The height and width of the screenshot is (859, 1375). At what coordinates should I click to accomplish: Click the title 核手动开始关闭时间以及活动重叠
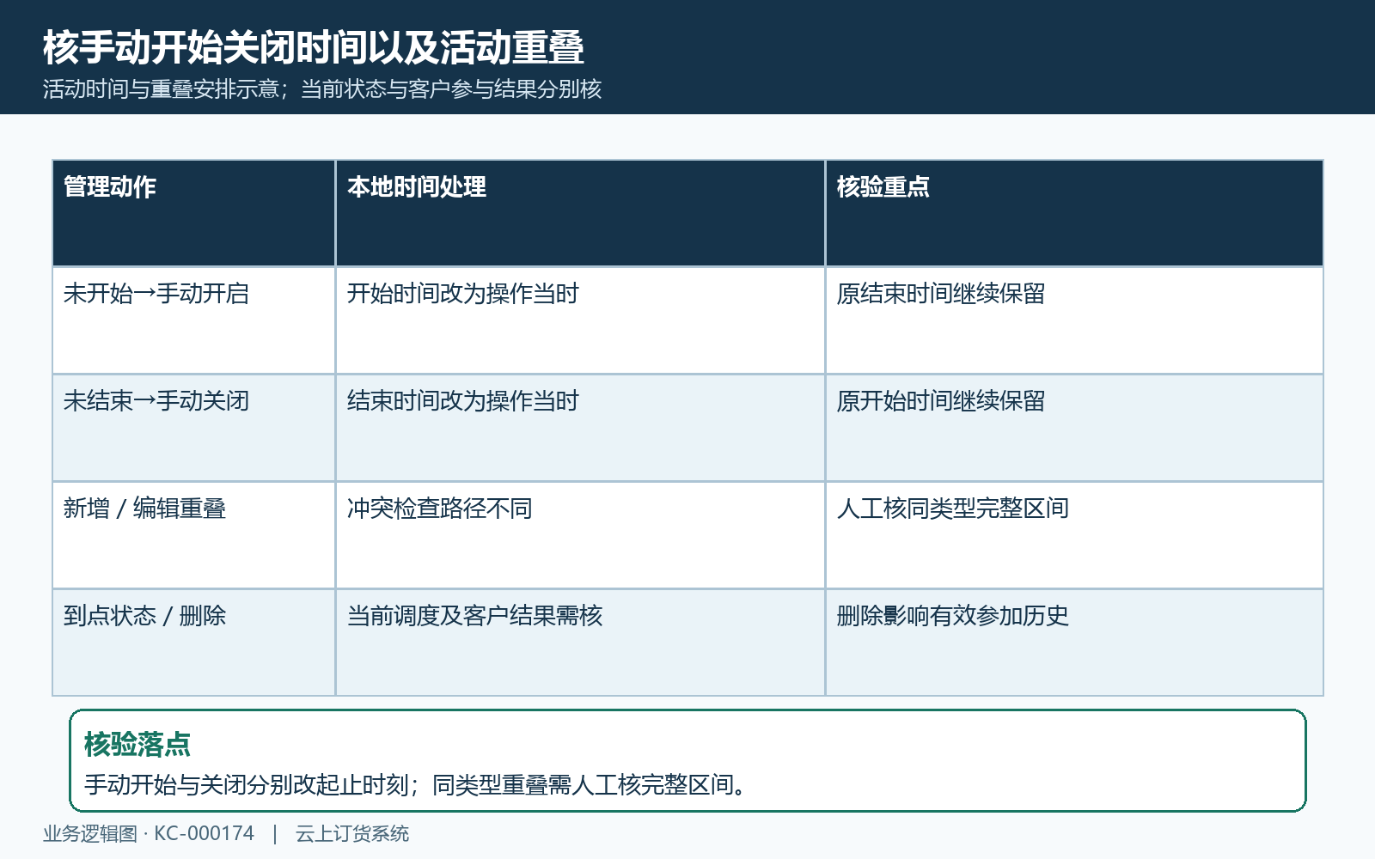point(314,47)
